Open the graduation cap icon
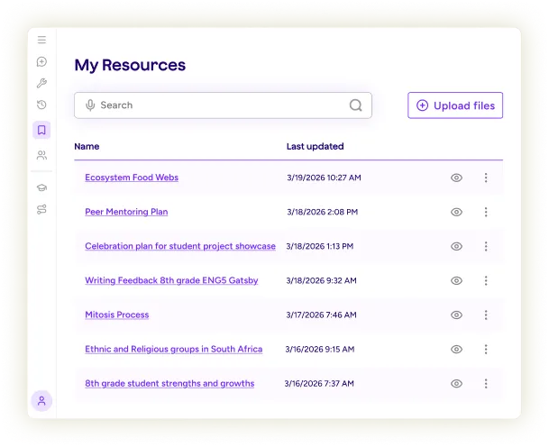 (41, 187)
